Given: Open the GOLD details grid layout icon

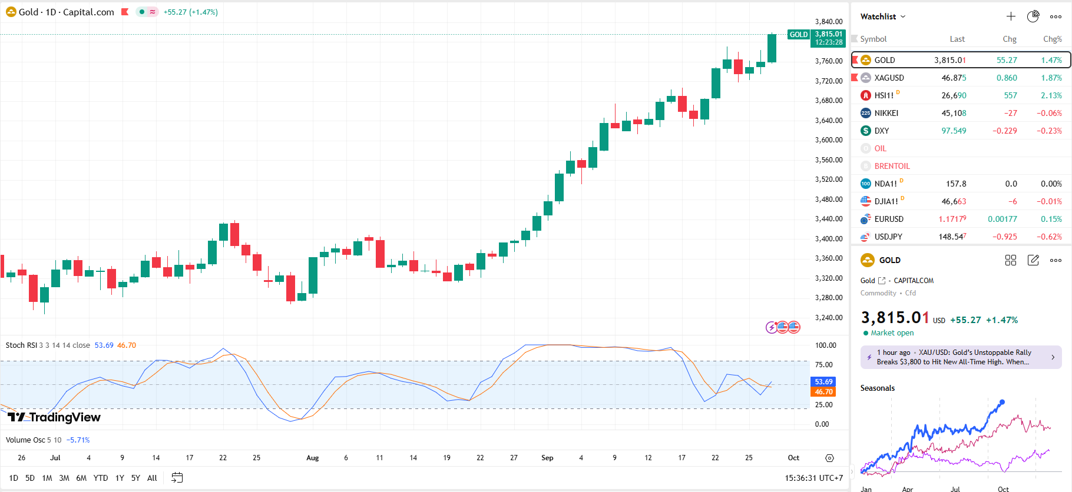Looking at the screenshot, I should tap(1011, 260).
